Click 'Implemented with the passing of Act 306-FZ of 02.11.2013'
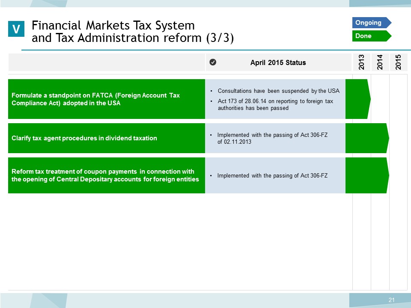The height and width of the screenshot is (308, 411). [272, 138]
